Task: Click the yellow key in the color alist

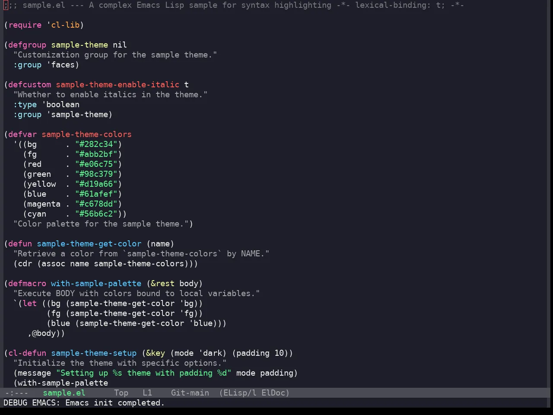Action: point(41,184)
